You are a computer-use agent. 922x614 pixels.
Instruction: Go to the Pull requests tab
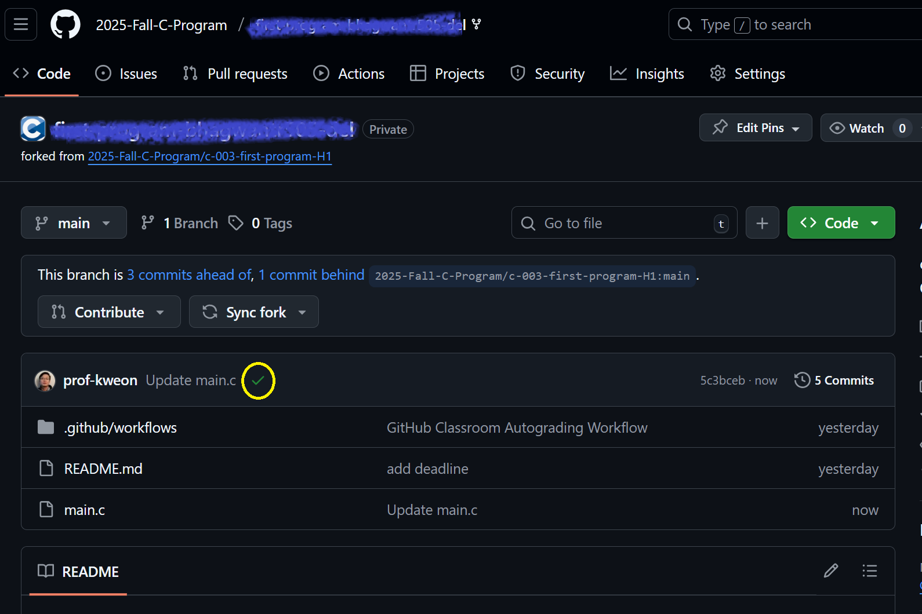235,74
